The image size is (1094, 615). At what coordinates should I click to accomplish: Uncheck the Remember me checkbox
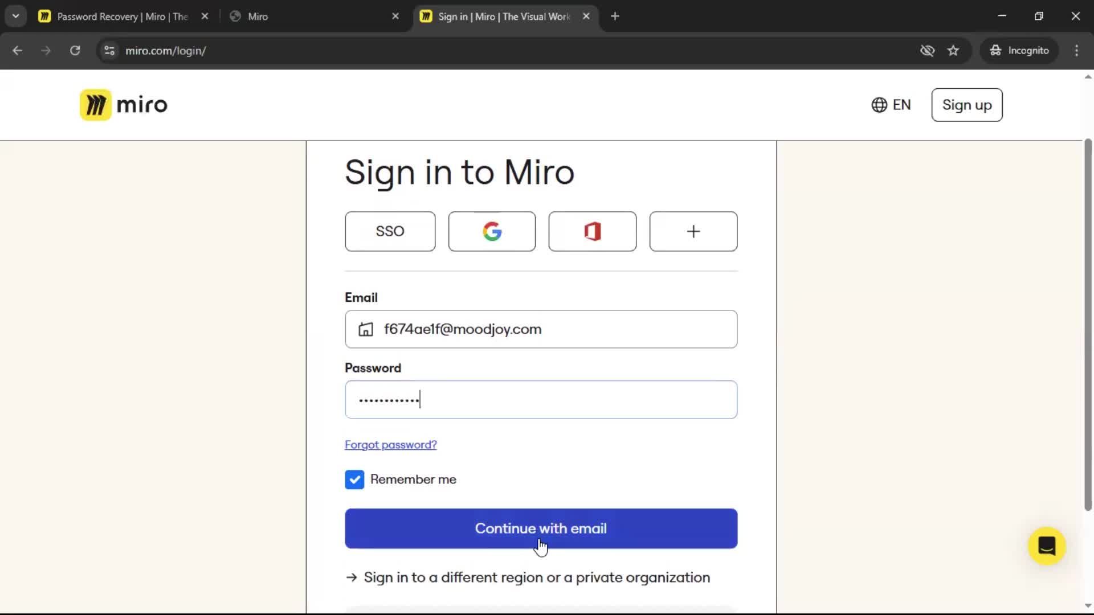tap(354, 479)
